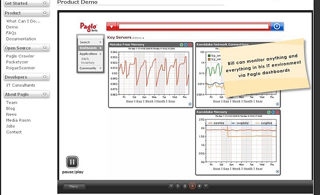Show Month view for Motoko Free Memory
Screen dimensions: 320x195
point(161,101)
